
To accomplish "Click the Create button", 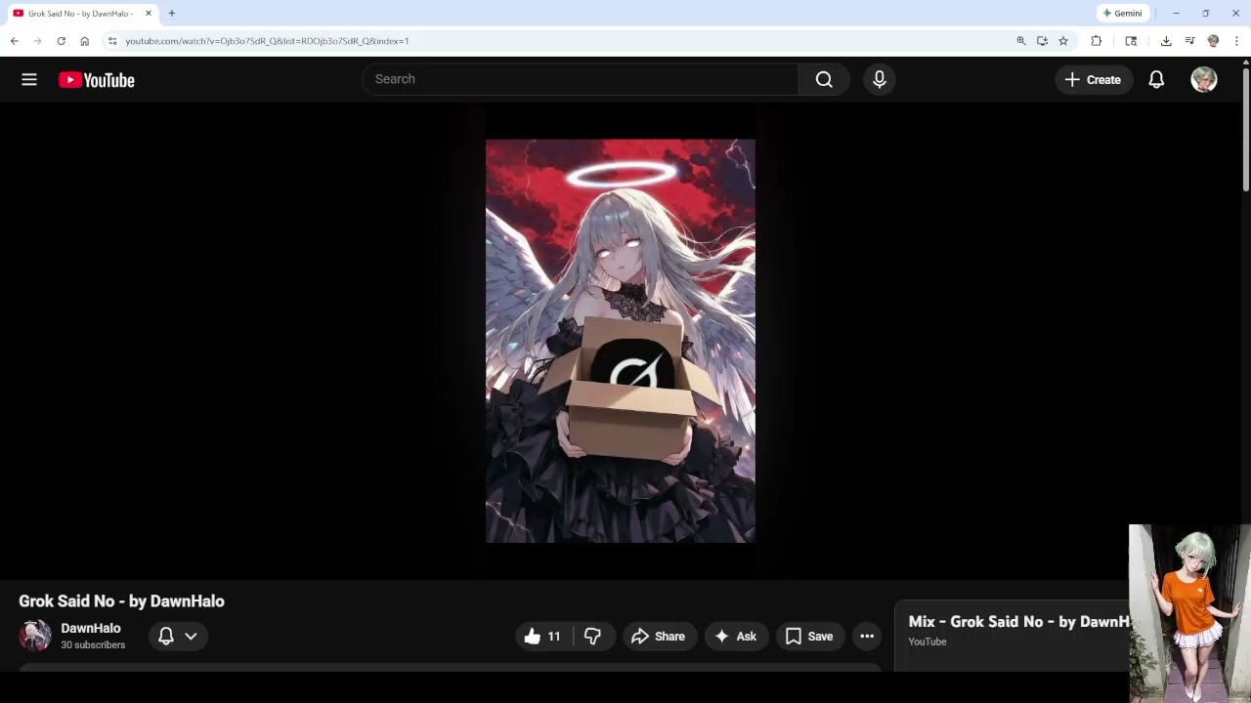I will (x=1094, y=80).
